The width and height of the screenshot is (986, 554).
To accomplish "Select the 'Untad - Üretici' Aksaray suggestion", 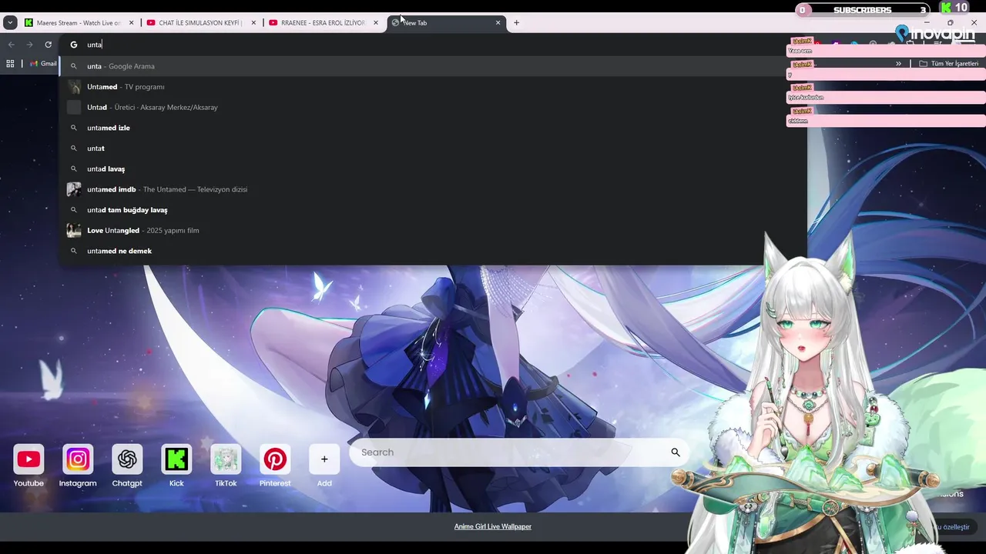I will [433, 107].
